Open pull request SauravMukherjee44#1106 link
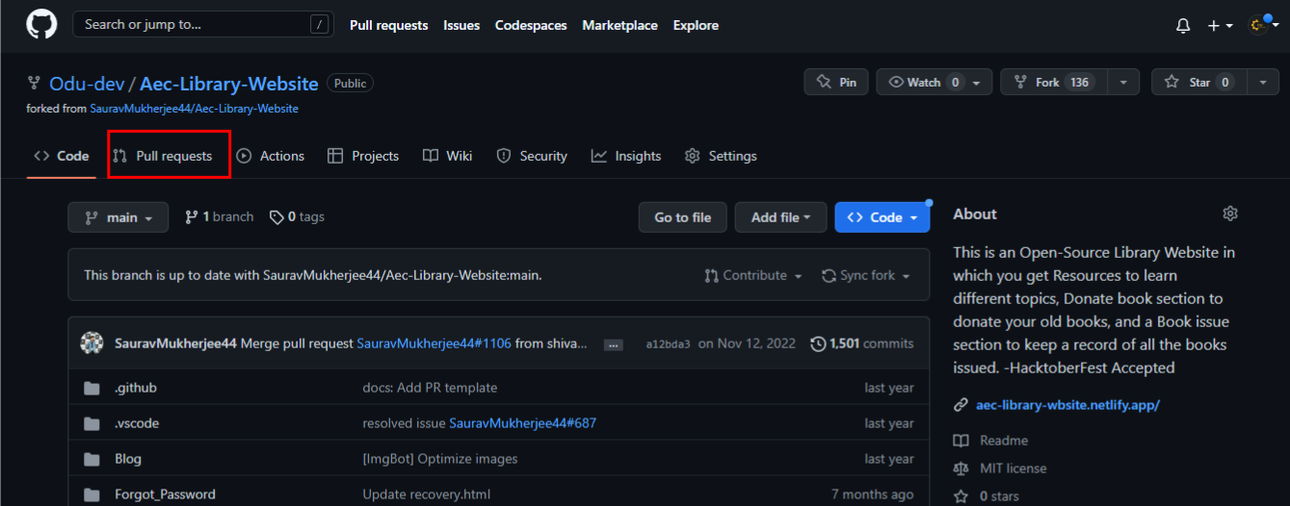The width and height of the screenshot is (1290, 506). (x=434, y=343)
